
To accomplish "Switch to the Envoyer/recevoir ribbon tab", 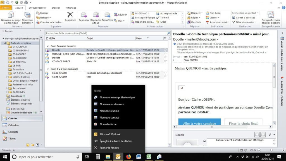I will coord(37,8).
